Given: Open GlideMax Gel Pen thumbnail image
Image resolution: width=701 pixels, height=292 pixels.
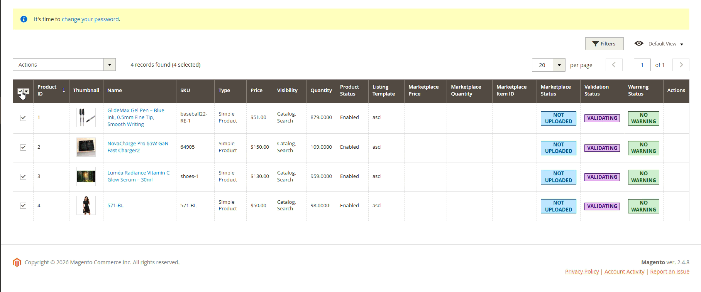Looking at the screenshot, I should click(x=86, y=117).
